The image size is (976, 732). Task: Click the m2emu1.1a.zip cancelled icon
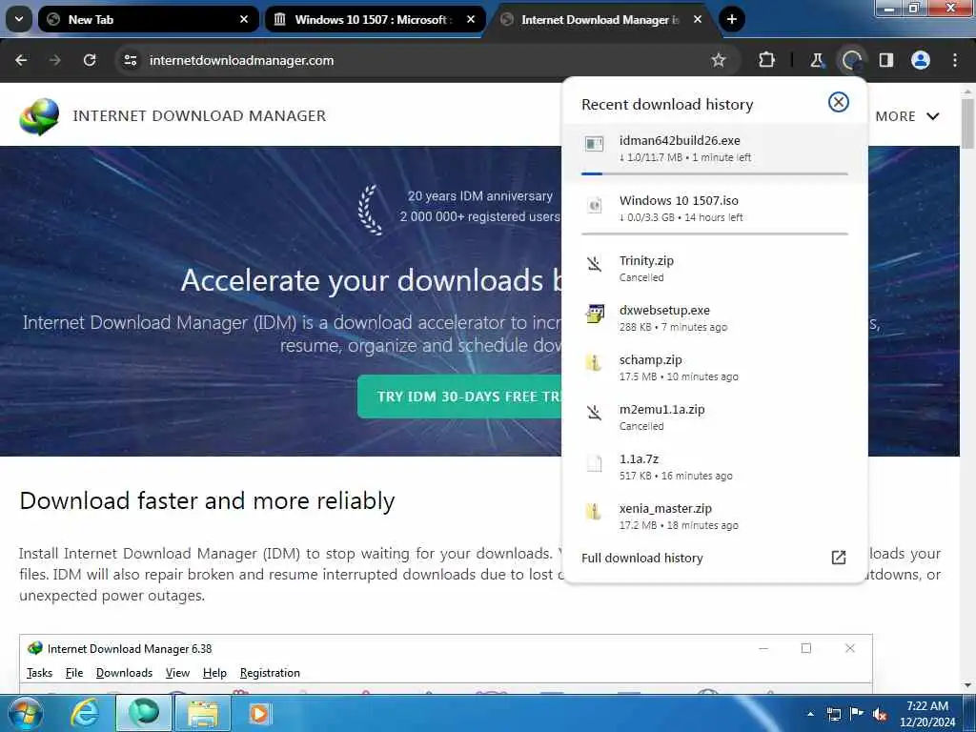click(x=595, y=413)
